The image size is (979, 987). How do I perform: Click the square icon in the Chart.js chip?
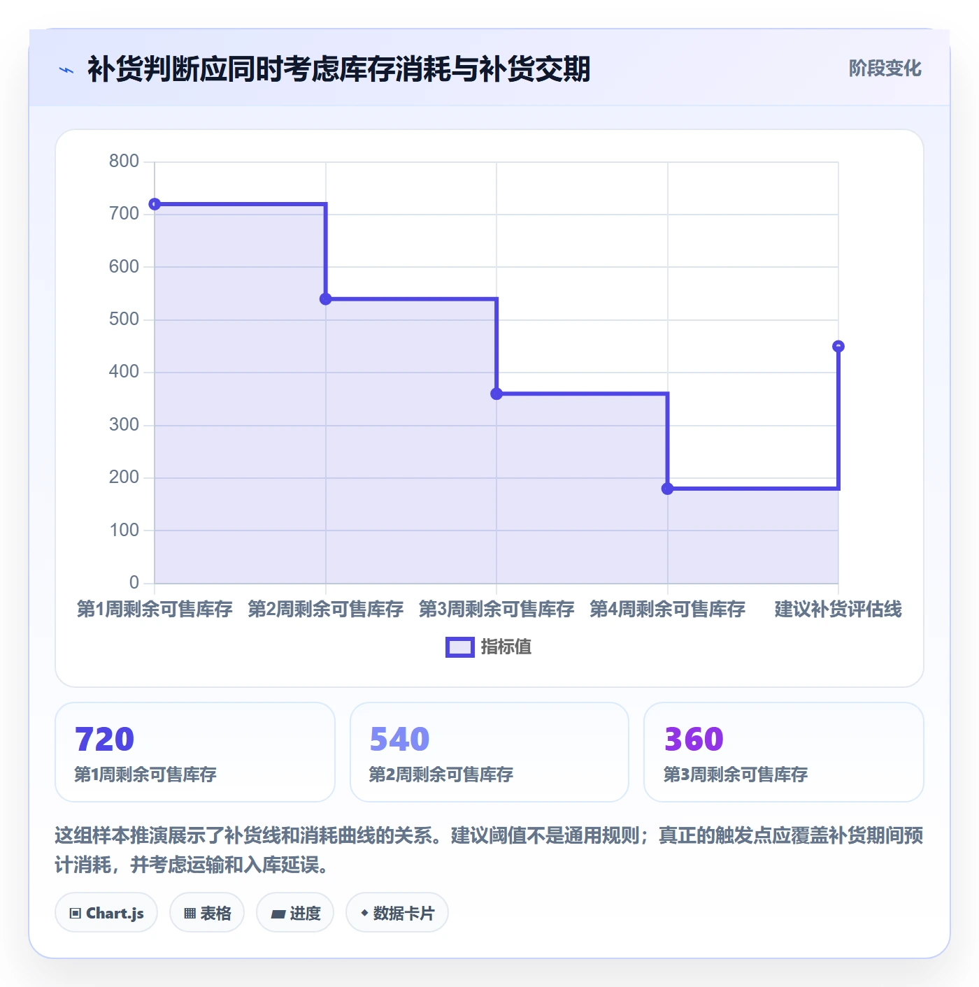76,914
